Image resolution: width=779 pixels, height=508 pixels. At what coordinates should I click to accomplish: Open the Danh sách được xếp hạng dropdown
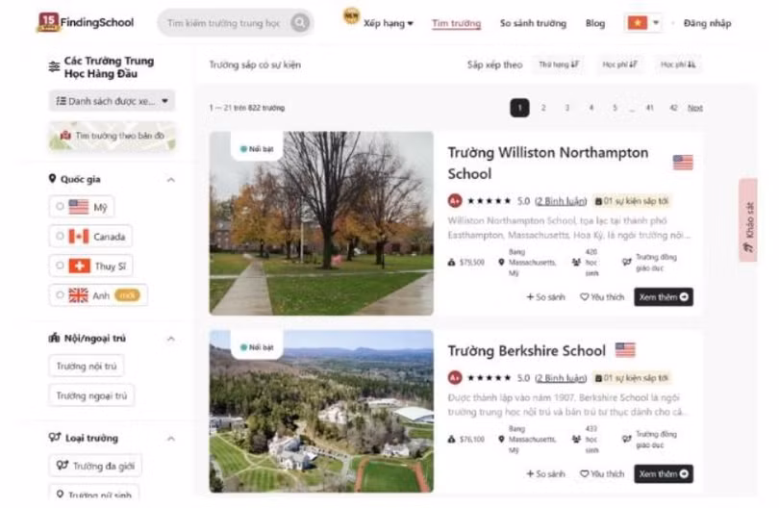click(113, 101)
